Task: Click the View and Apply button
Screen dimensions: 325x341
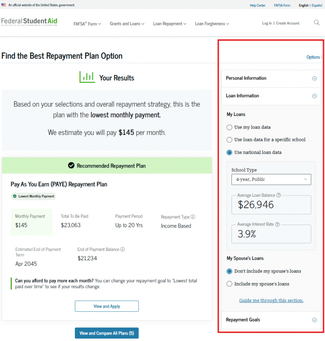Action: point(107,306)
